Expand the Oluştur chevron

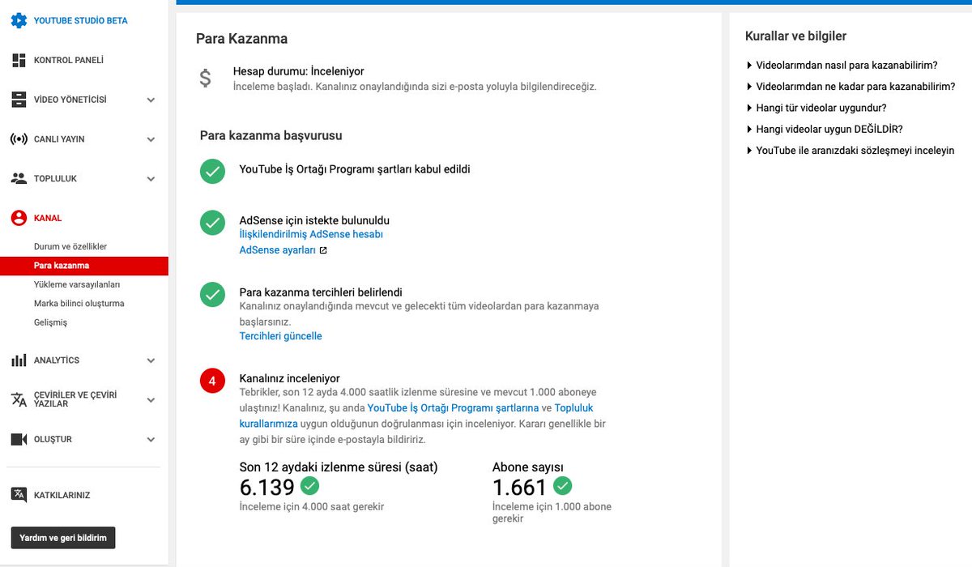pos(151,439)
